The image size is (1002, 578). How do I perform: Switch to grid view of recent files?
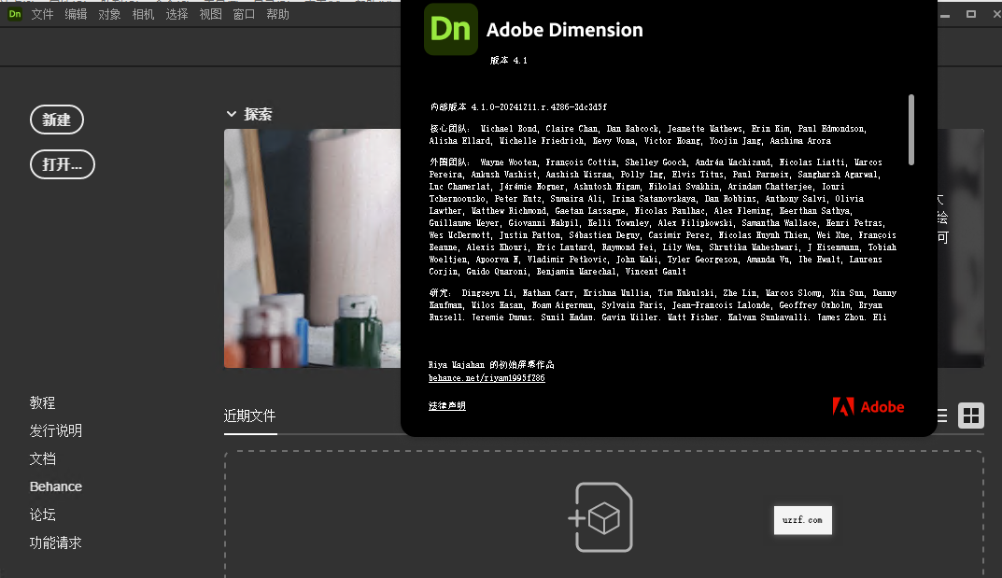[x=971, y=416]
